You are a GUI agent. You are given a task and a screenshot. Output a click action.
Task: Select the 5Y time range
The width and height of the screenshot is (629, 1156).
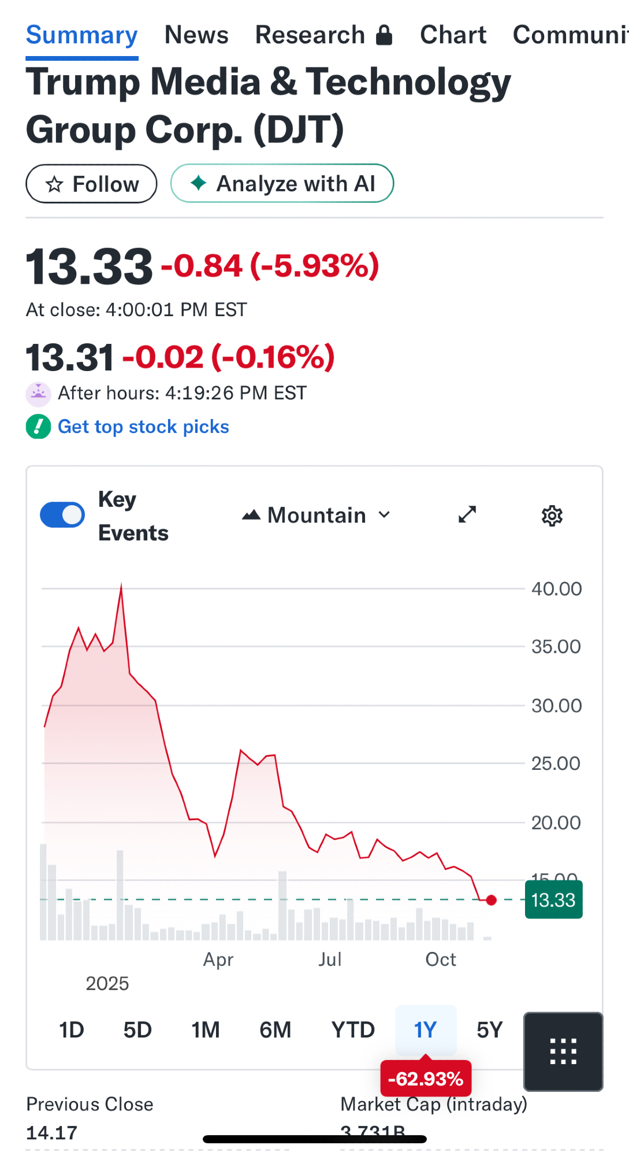pos(489,1030)
